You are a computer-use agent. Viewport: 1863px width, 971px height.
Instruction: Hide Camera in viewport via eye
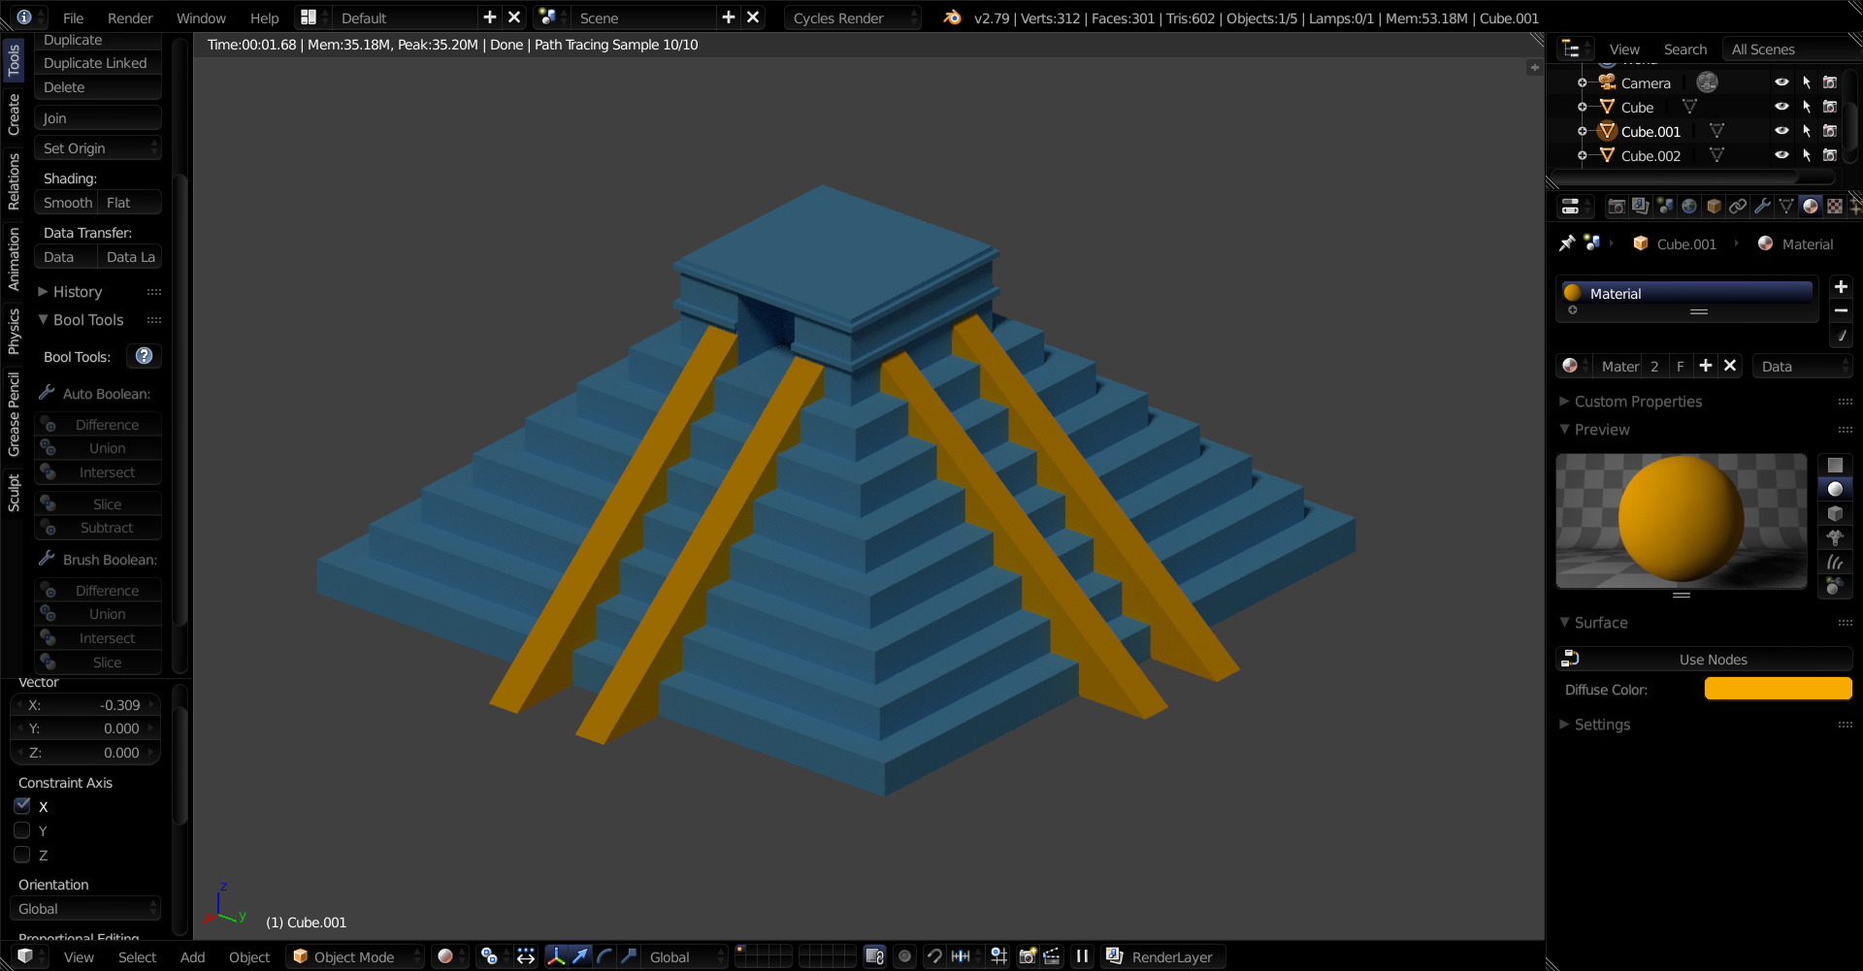pyautogui.click(x=1781, y=82)
